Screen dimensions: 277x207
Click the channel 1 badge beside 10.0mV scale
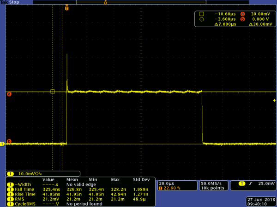[11, 174]
